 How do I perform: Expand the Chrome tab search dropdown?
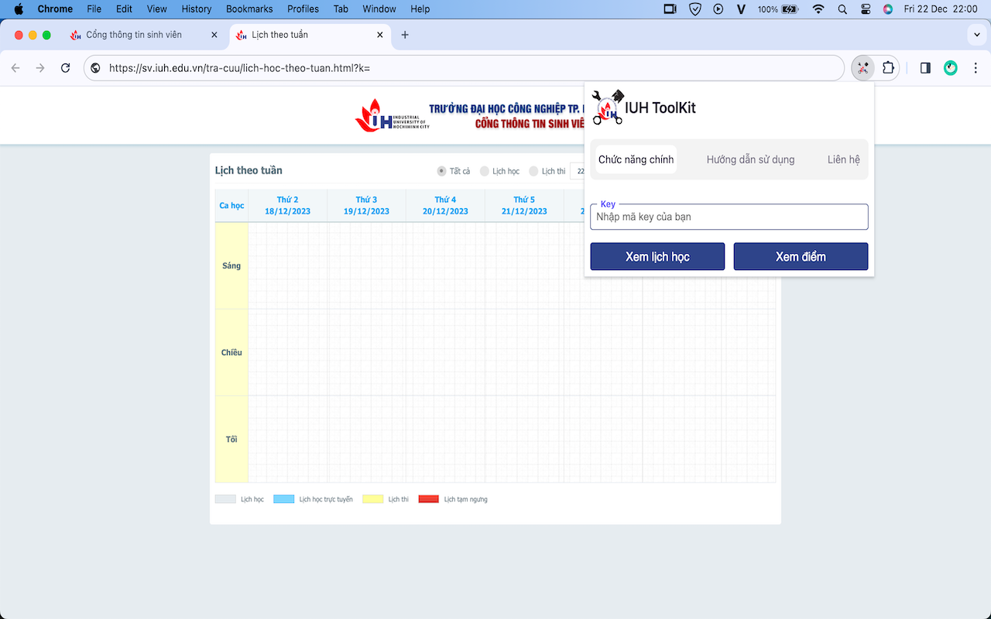(976, 35)
